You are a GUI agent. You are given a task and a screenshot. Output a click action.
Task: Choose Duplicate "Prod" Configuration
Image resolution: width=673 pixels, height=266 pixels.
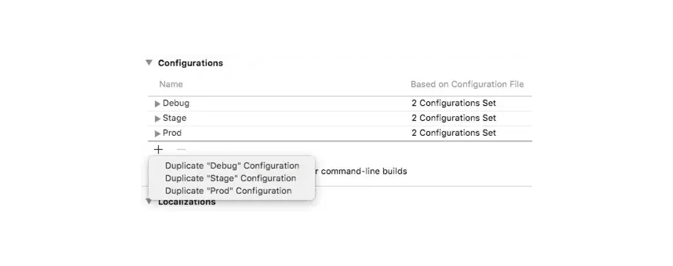pyautogui.click(x=228, y=191)
